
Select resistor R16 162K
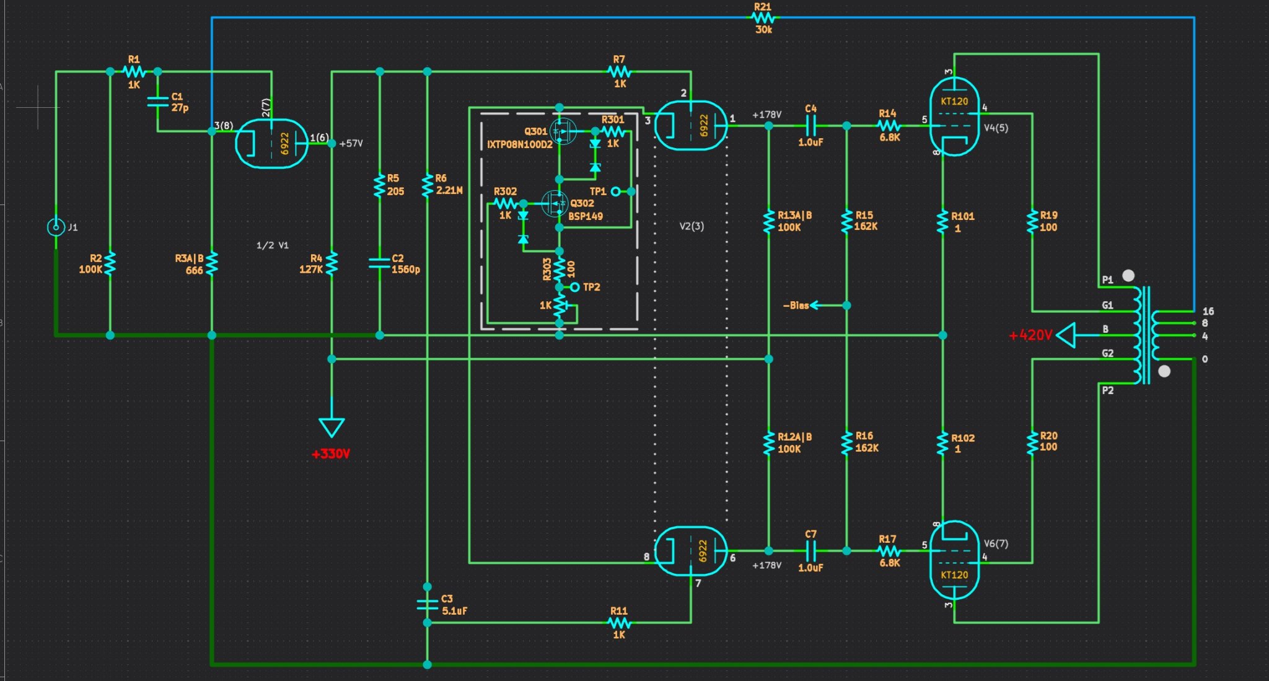pos(846,443)
